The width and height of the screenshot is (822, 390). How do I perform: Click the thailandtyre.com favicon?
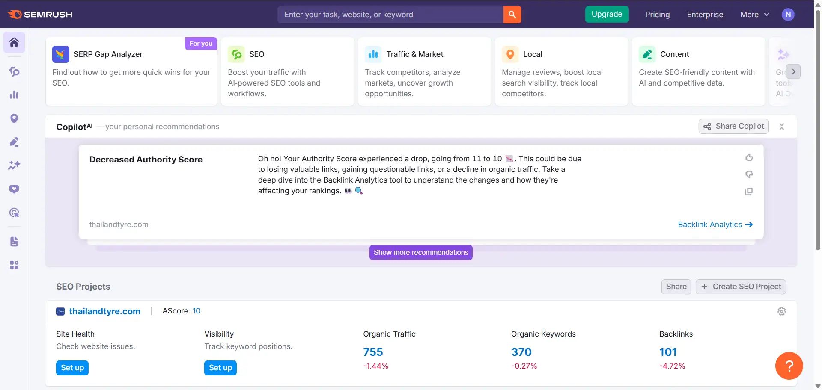click(x=60, y=312)
